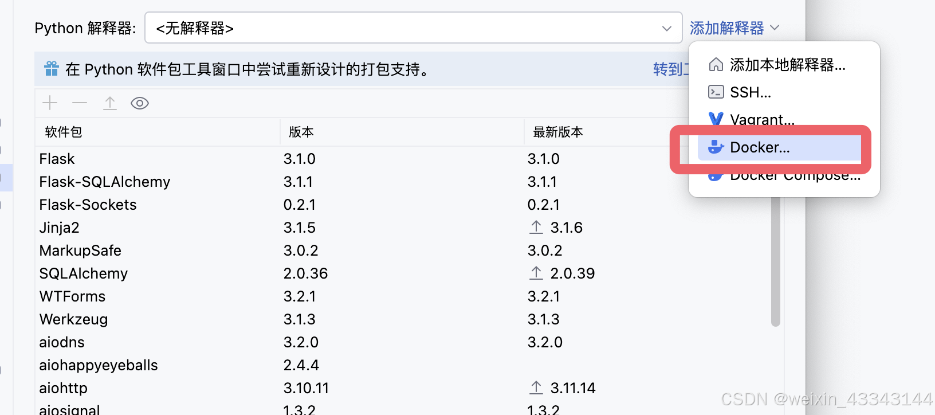The image size is (935, 415).
Task: Expand the 添加解释器 dropdown link
Action: coord(734,28)
